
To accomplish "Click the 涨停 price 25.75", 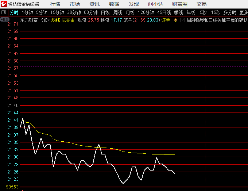I will 93,20.
